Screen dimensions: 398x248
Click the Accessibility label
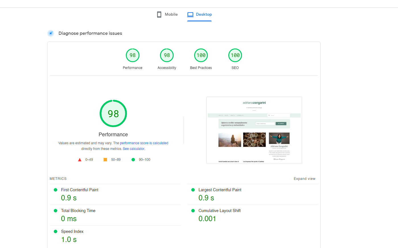(x=167, y=68)
